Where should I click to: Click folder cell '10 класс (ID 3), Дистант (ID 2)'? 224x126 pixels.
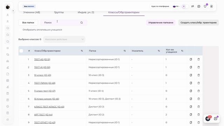pos(105,99)
